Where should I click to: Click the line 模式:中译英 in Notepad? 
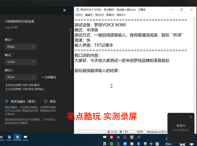click(x=86, y=30)
